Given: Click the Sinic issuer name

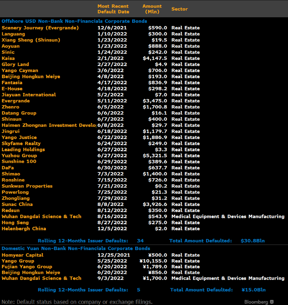Looking at the screenshot, I should point(8,52).
